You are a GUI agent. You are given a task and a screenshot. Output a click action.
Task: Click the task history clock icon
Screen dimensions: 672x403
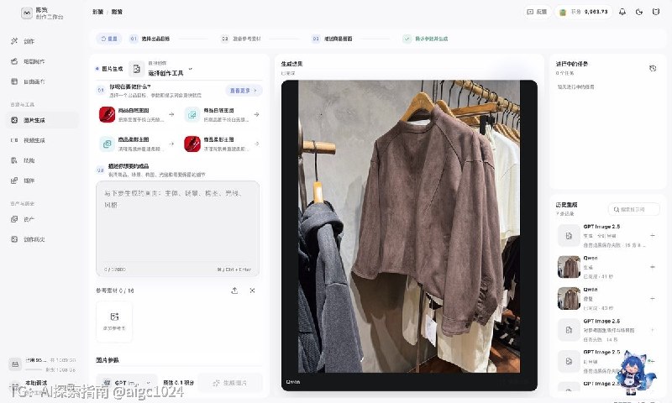click(x=653, y=68)
